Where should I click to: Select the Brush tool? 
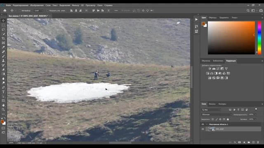point(3,56)
